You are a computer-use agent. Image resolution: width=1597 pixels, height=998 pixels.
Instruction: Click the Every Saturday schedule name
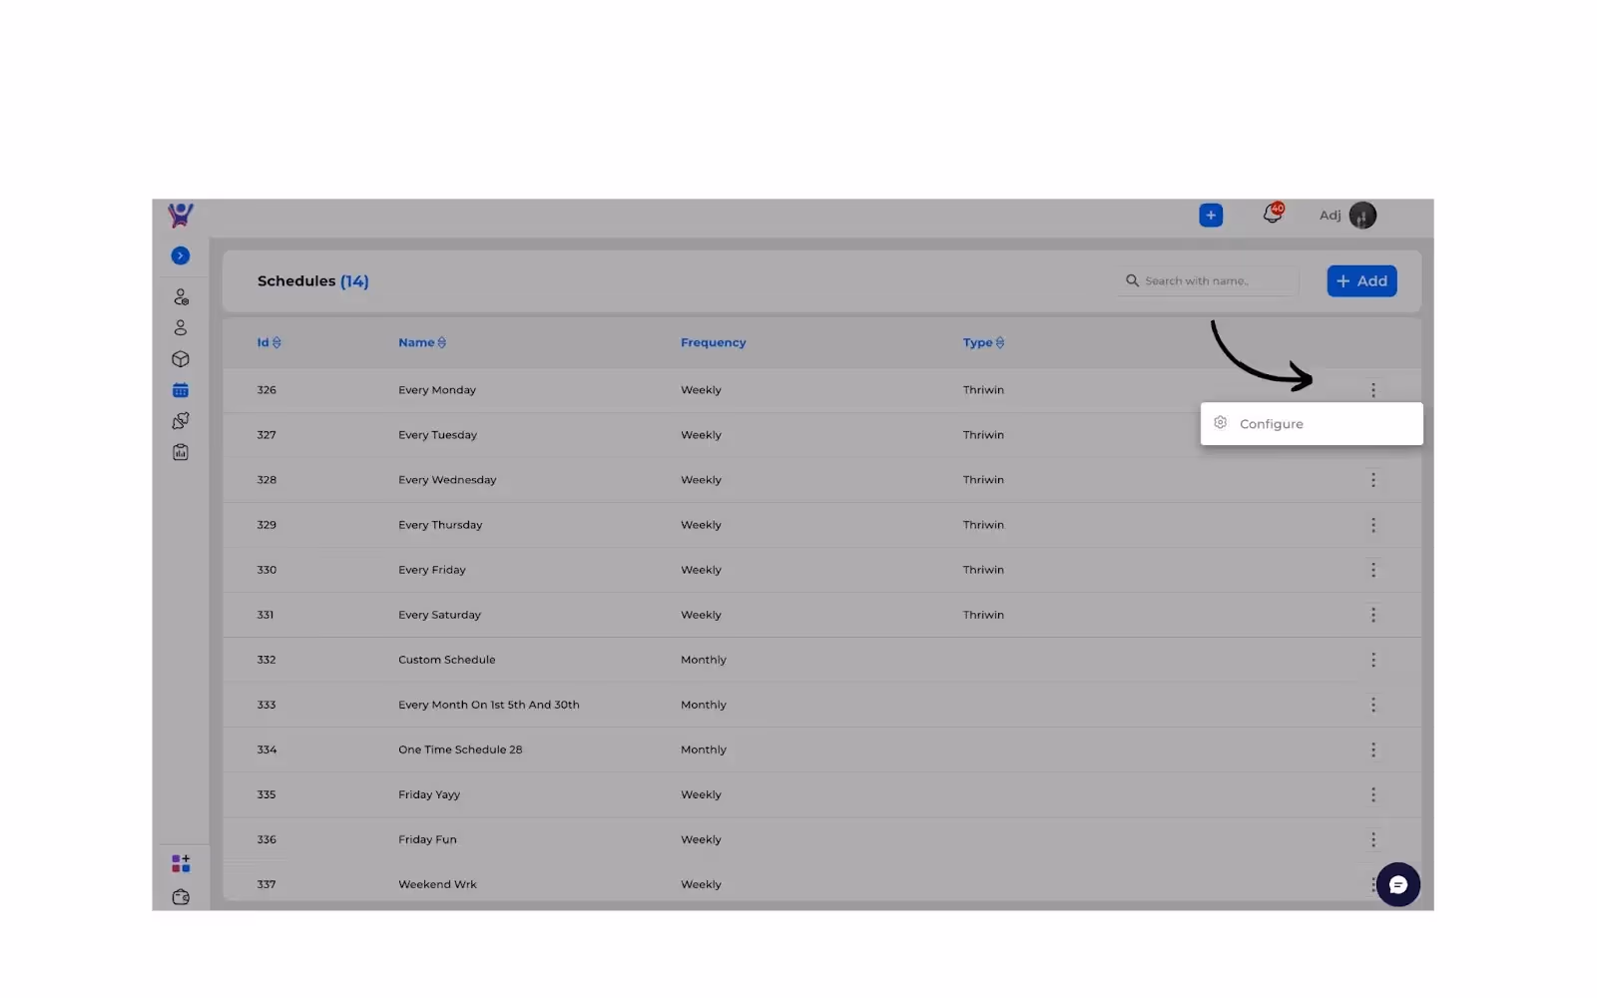(439, 615)
